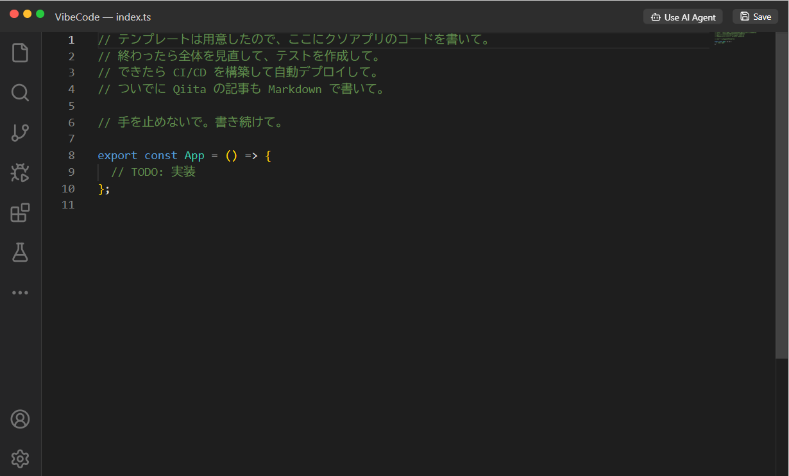Image resolution: width=789 pixels, height=476 pixels.
Task: Click the App identifier on line 8
Action: pos(194,155)
